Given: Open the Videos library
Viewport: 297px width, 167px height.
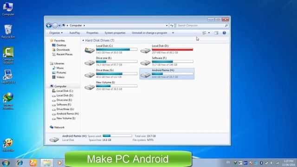Looking at the screenshot, I should [x=60, y=77].
